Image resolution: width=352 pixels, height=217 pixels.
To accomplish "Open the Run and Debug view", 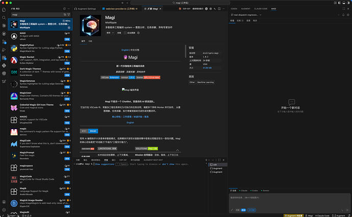I will [4, 50].
